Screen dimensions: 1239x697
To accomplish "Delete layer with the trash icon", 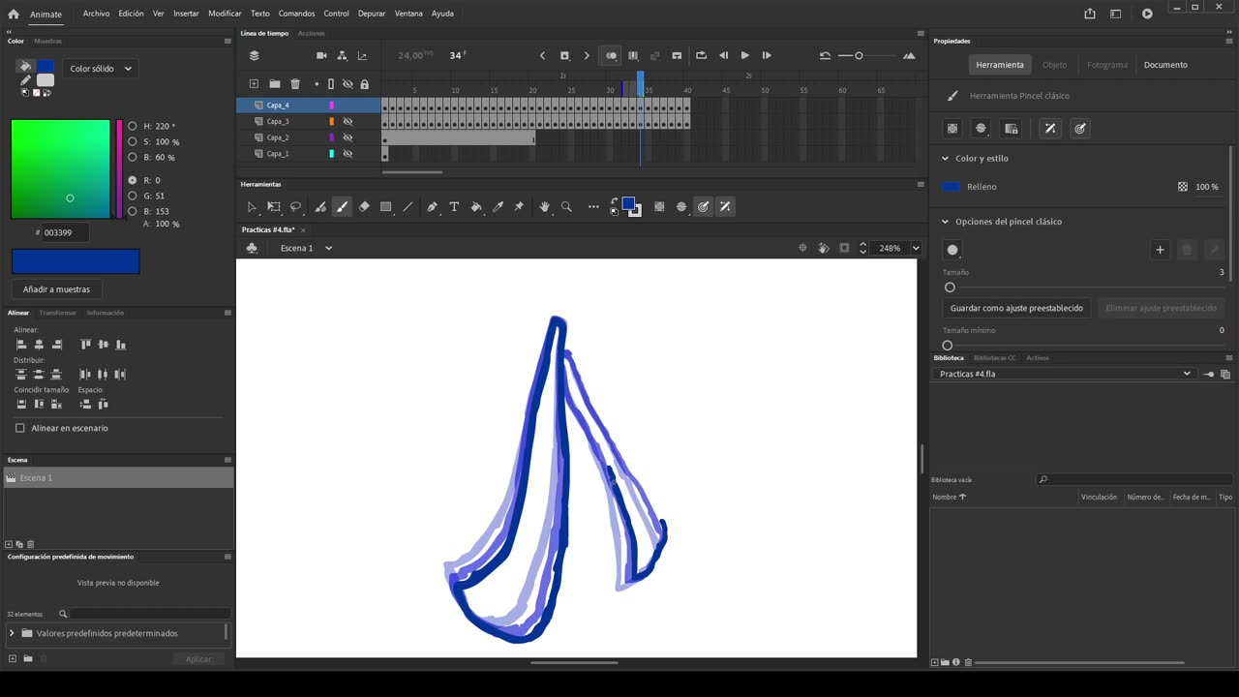I will pos(295,84).
